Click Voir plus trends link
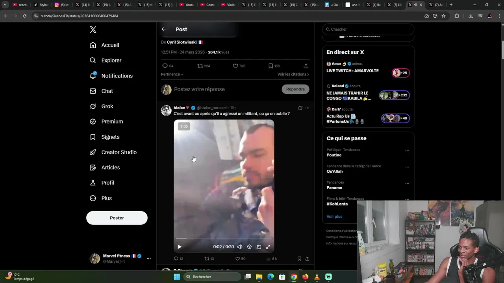 334,217
